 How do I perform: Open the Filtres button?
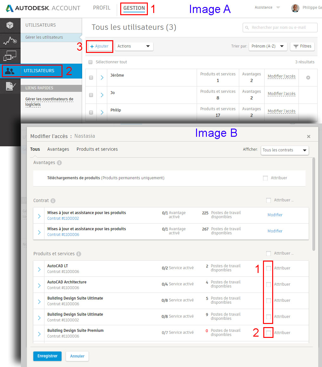click(302, 46)
